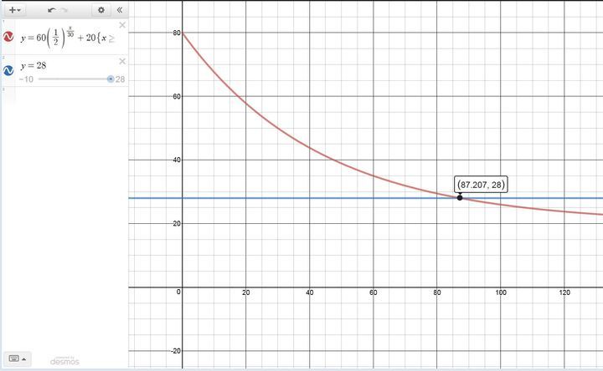Click the Undo arrow

(51, 10)
